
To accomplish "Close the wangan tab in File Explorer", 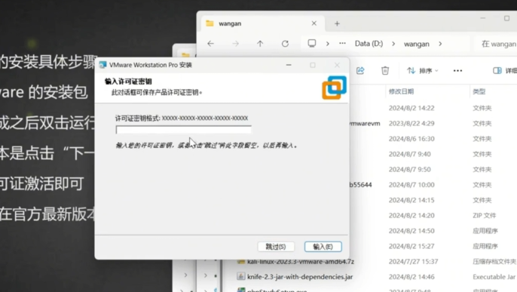I will 314,23.
